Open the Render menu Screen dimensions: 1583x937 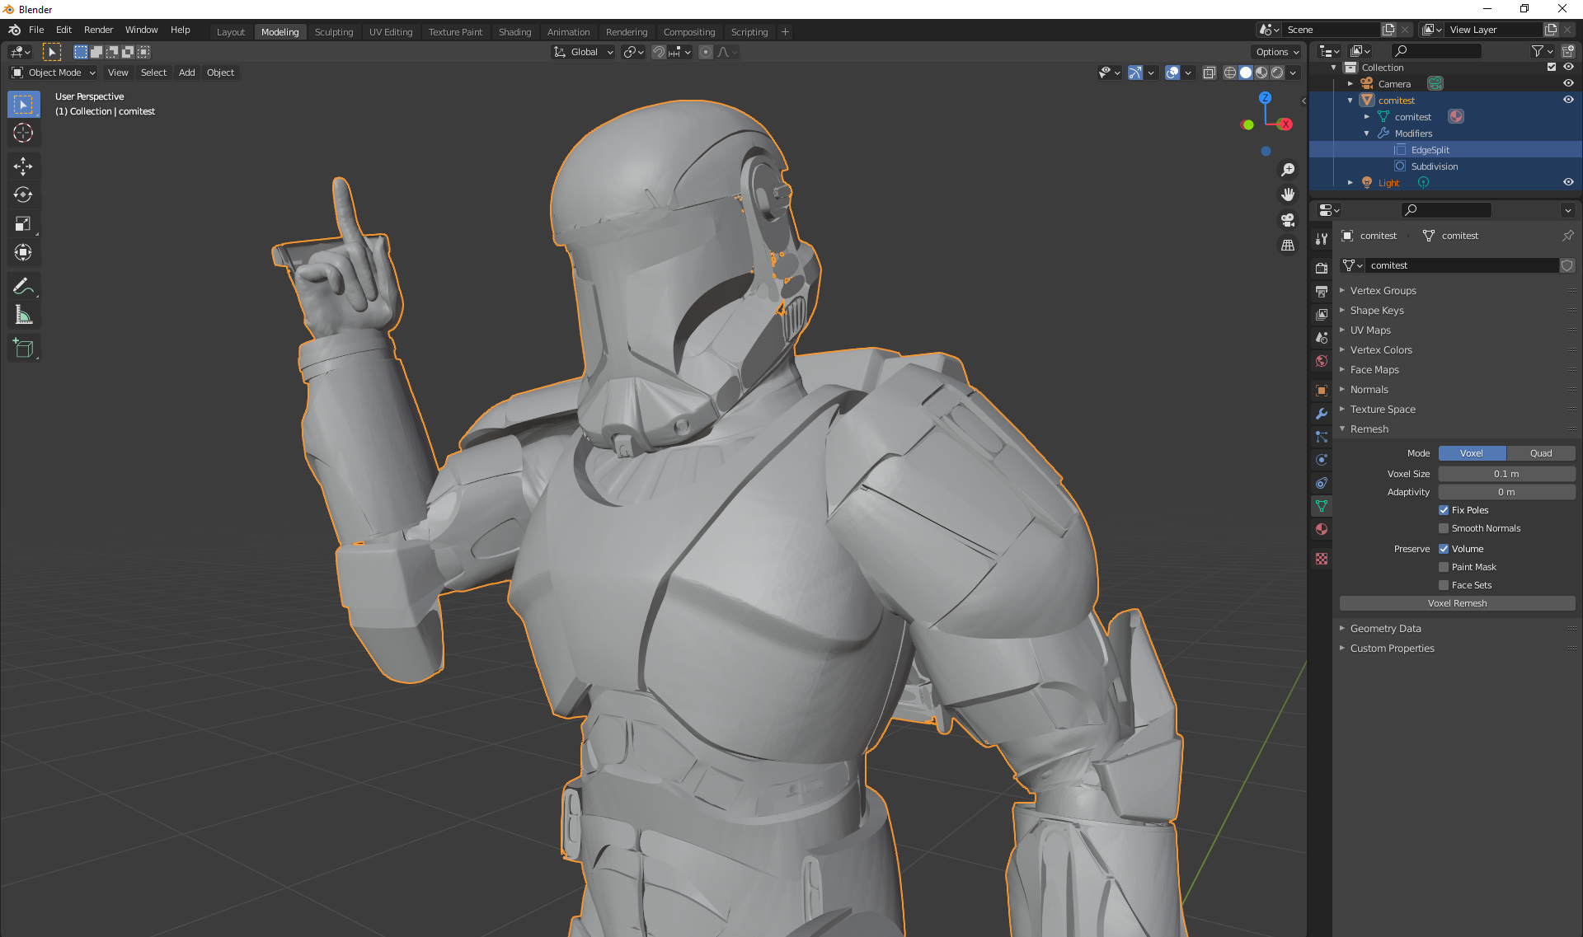point(98,30)
